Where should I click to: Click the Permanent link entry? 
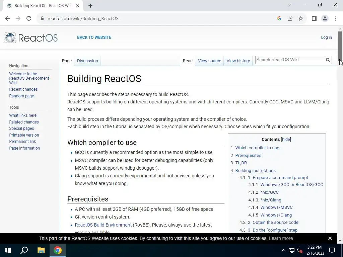(22, 142)
